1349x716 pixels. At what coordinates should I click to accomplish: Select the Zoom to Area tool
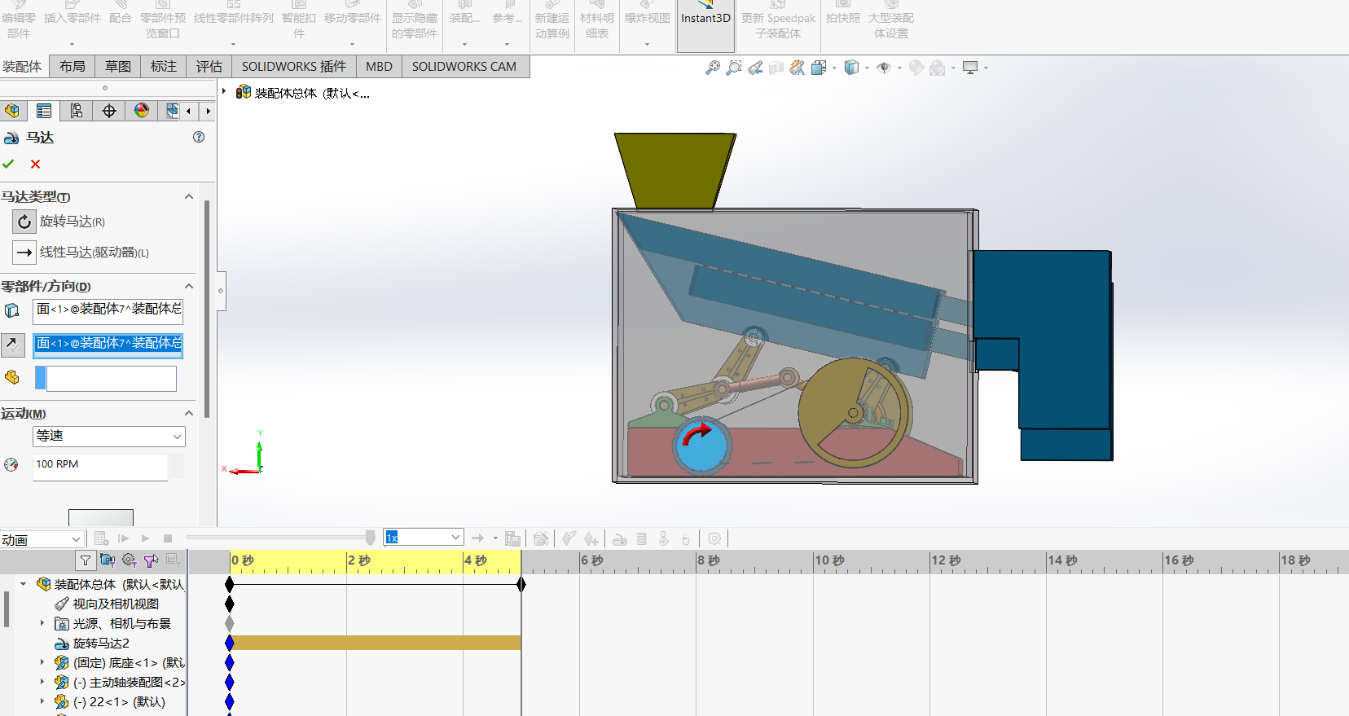point(734,68)
